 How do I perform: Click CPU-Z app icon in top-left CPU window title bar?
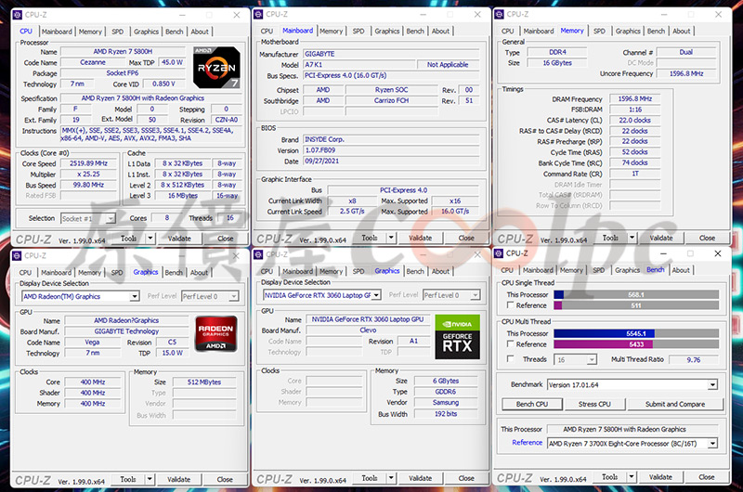18,15
